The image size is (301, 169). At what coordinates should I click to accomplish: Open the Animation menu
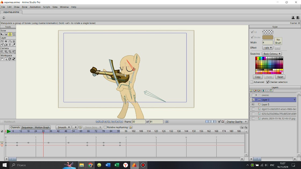coord(35,7)
